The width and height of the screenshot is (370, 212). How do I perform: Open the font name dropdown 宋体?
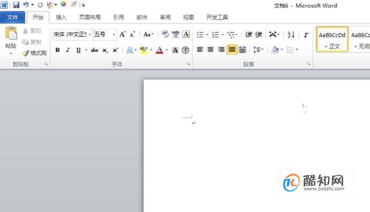coord(90,35)
